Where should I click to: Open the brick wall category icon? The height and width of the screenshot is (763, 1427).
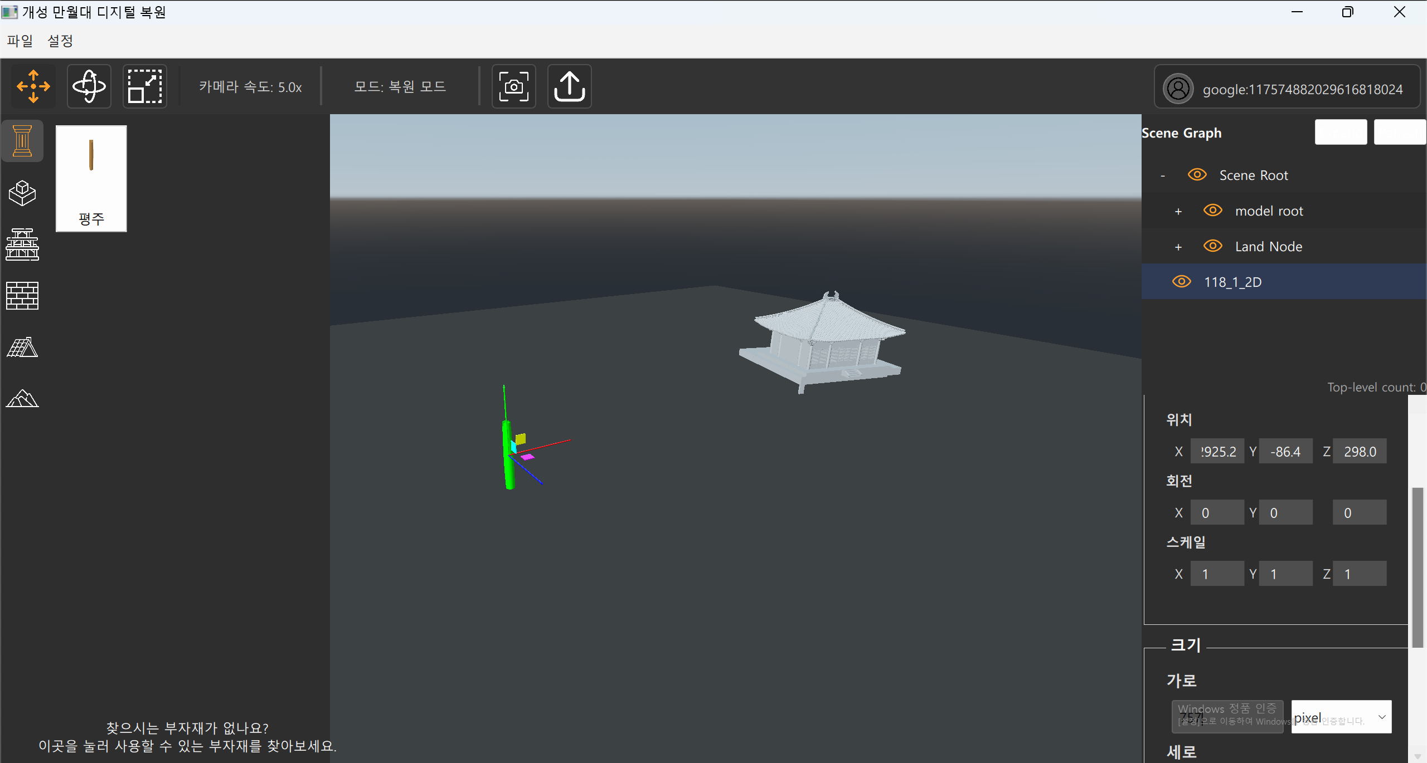click(22, 296)
